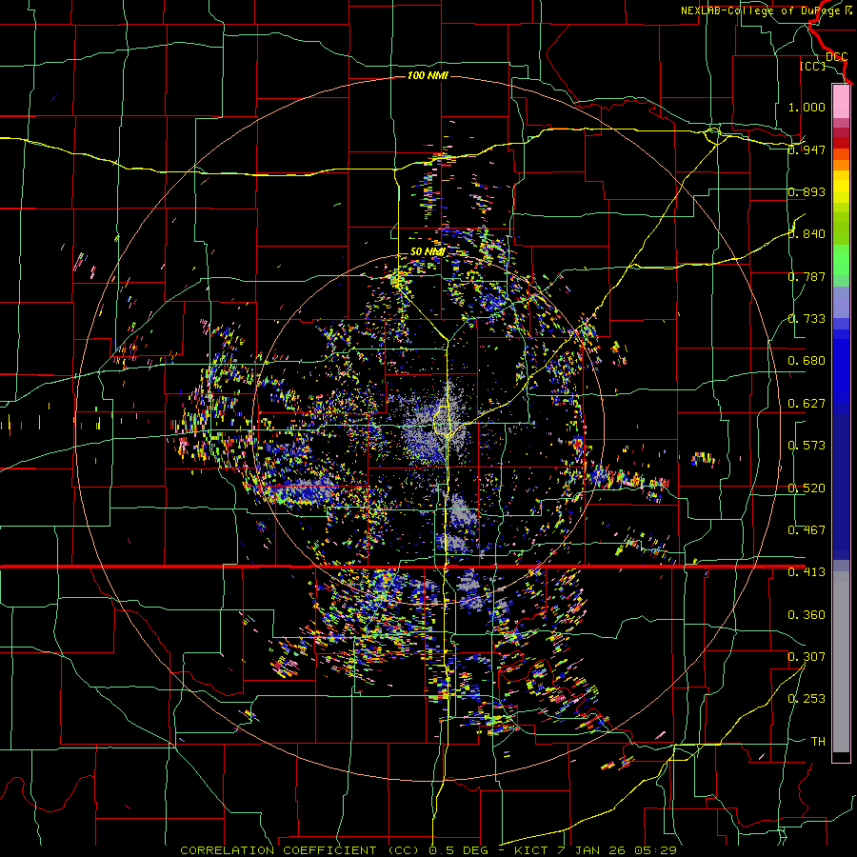Select the 0.893 scale value
This screenshot has width=857, height=857.
click(x=807, y=191)
